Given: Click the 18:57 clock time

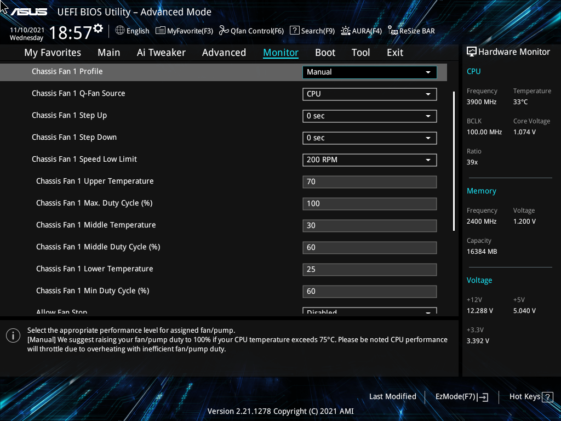Looking at the screenshot, I should coord(71,32).
